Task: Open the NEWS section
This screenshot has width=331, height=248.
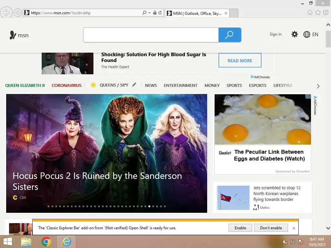Action: click(x=151, y=85)
